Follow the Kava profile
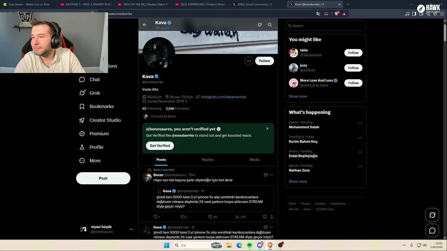The width and height of the screenshot is (447, 251). click(264, 61)
